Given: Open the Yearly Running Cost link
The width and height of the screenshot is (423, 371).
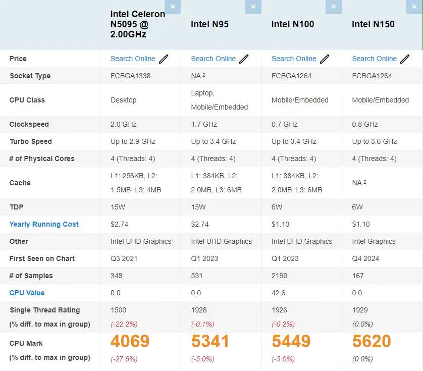Looking at the screenshot, I should [44, 224].
